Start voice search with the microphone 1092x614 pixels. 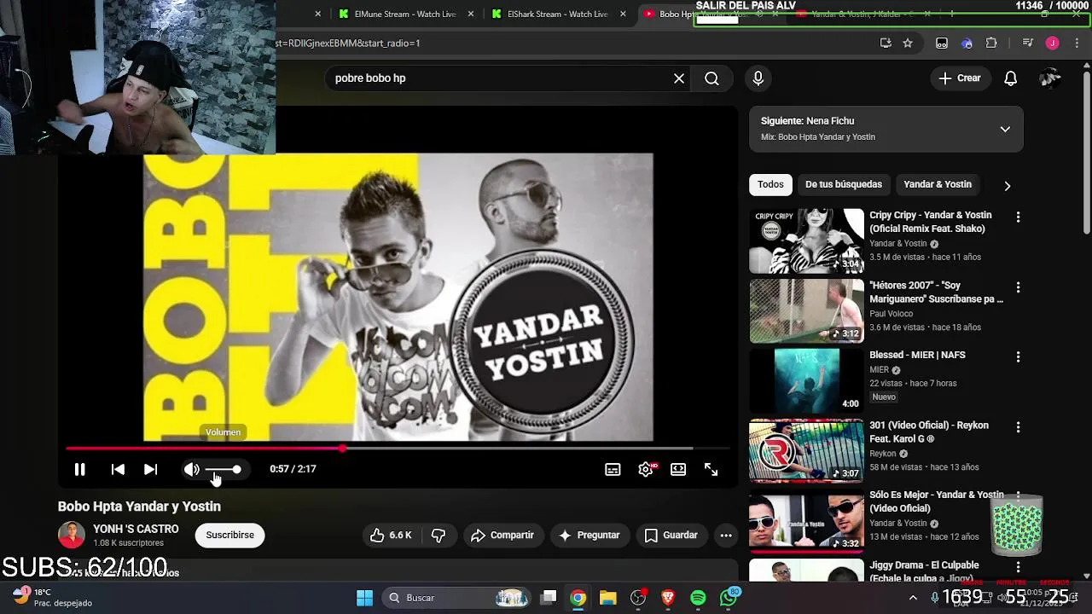pos(758,78)
